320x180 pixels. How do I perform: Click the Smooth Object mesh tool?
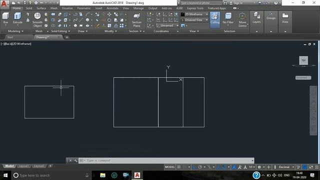point(37,19)
